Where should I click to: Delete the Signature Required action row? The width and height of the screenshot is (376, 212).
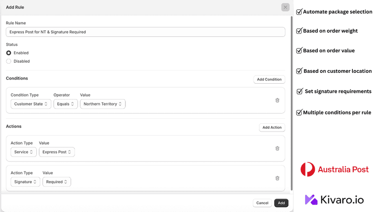pyautogui.click(x=277, y=178)
